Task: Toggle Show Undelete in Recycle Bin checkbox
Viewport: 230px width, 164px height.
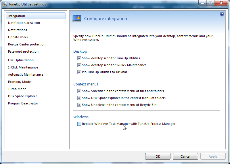Action: [x=79, y=105]
